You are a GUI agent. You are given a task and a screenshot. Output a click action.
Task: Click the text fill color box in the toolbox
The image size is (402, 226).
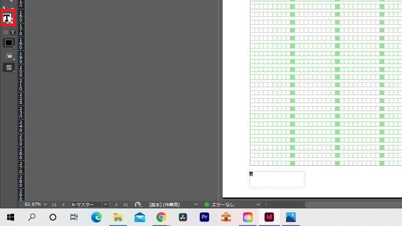[7, 18]
